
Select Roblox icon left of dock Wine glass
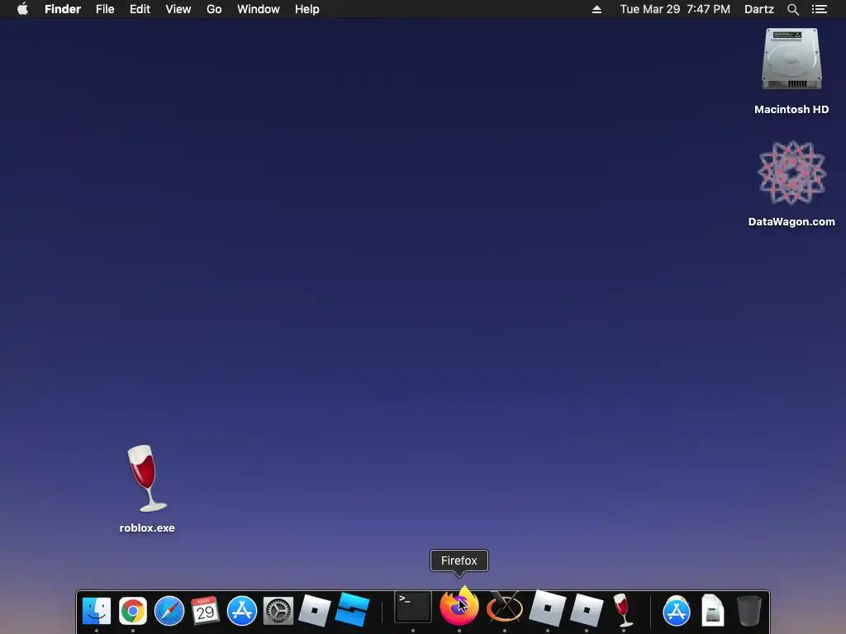(587, 610)
